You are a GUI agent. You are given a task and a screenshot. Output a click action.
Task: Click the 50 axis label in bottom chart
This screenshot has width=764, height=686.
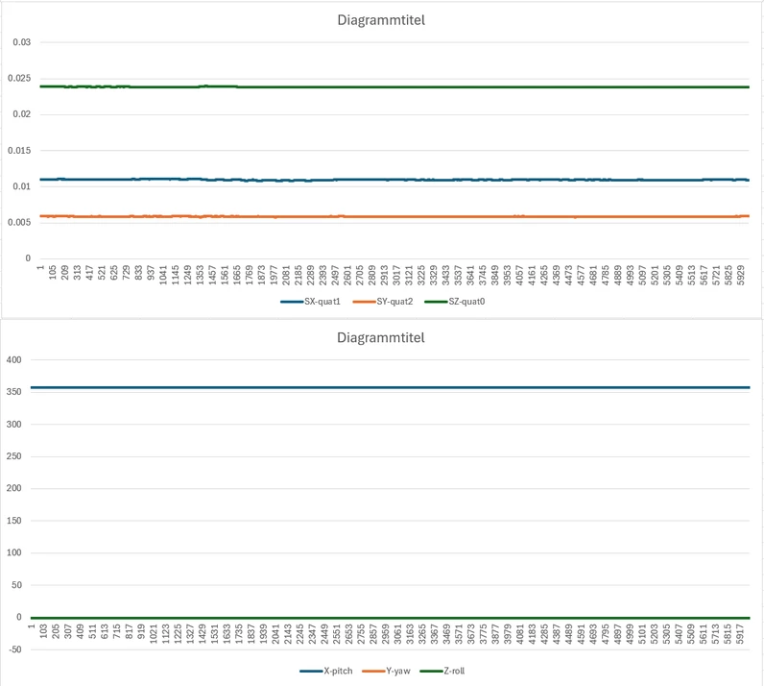pos(16,585)
